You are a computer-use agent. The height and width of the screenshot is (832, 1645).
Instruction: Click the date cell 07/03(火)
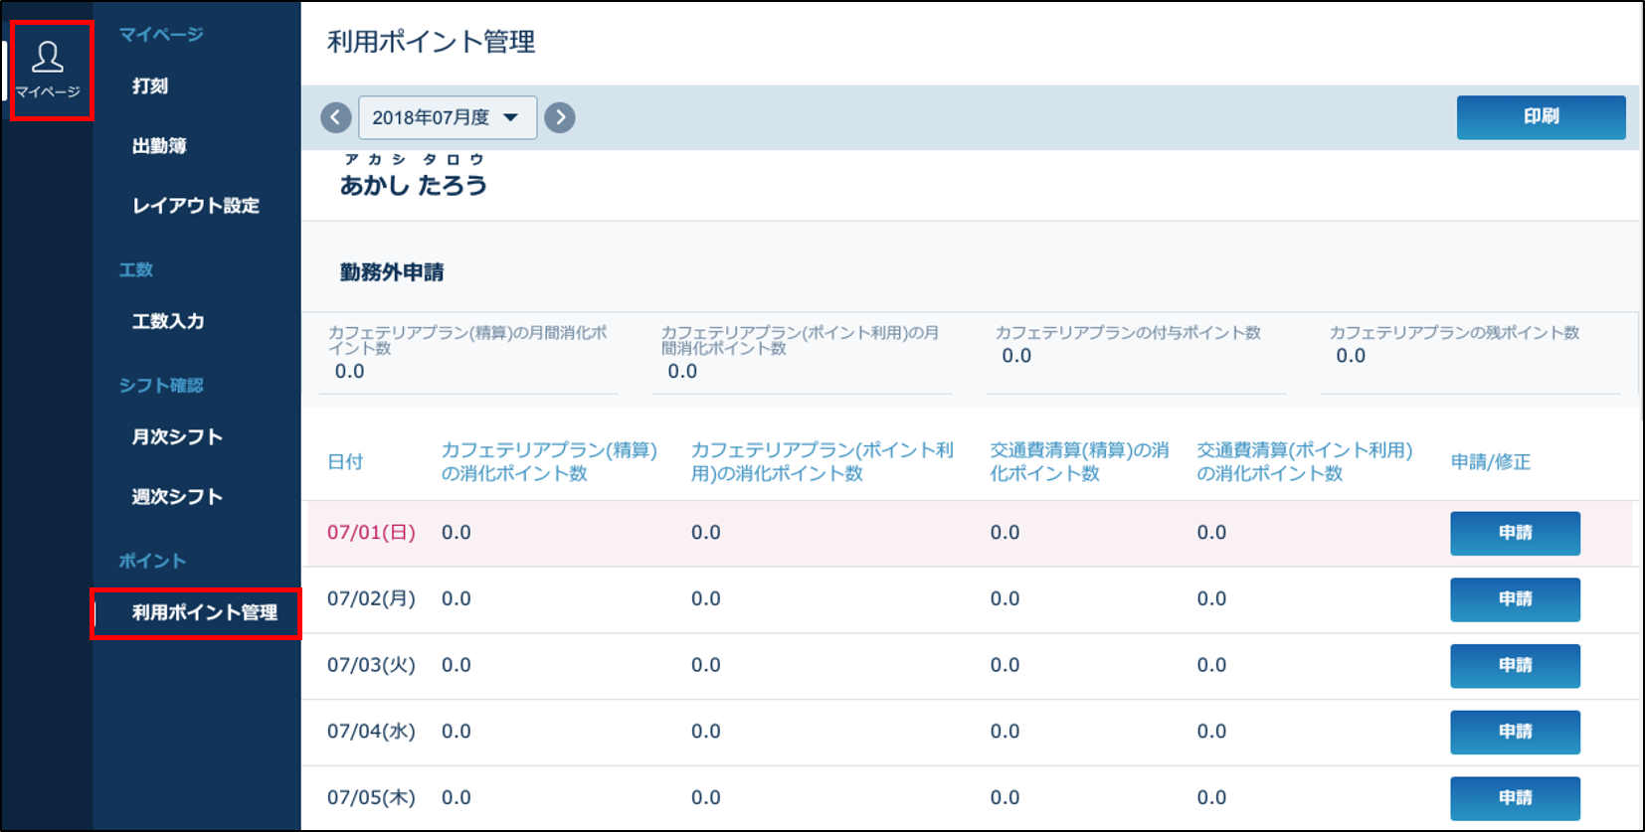tap(371, 665)
